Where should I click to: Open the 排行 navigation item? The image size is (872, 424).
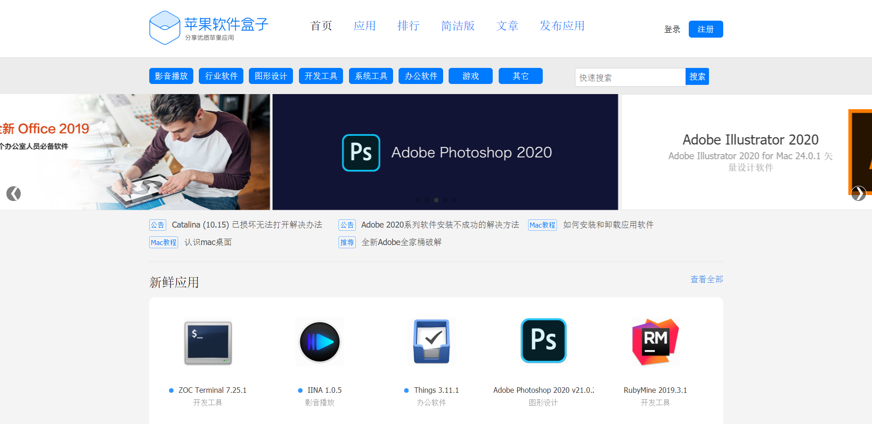tap(408, 26)
